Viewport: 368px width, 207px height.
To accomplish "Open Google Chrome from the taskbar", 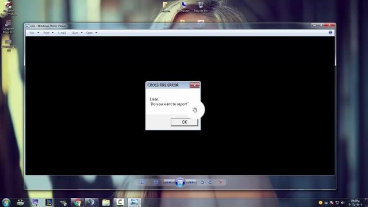I will 78,202.
